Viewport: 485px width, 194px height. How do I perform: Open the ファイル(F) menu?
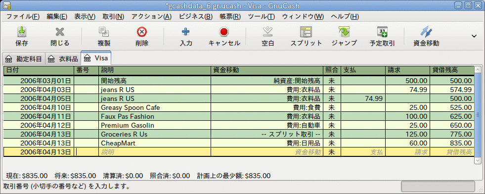pos(23,17)
